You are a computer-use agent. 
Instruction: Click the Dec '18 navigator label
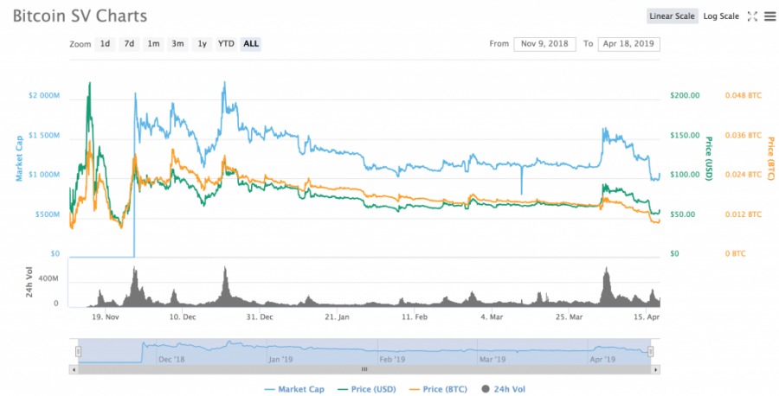[x=171, y=360]
